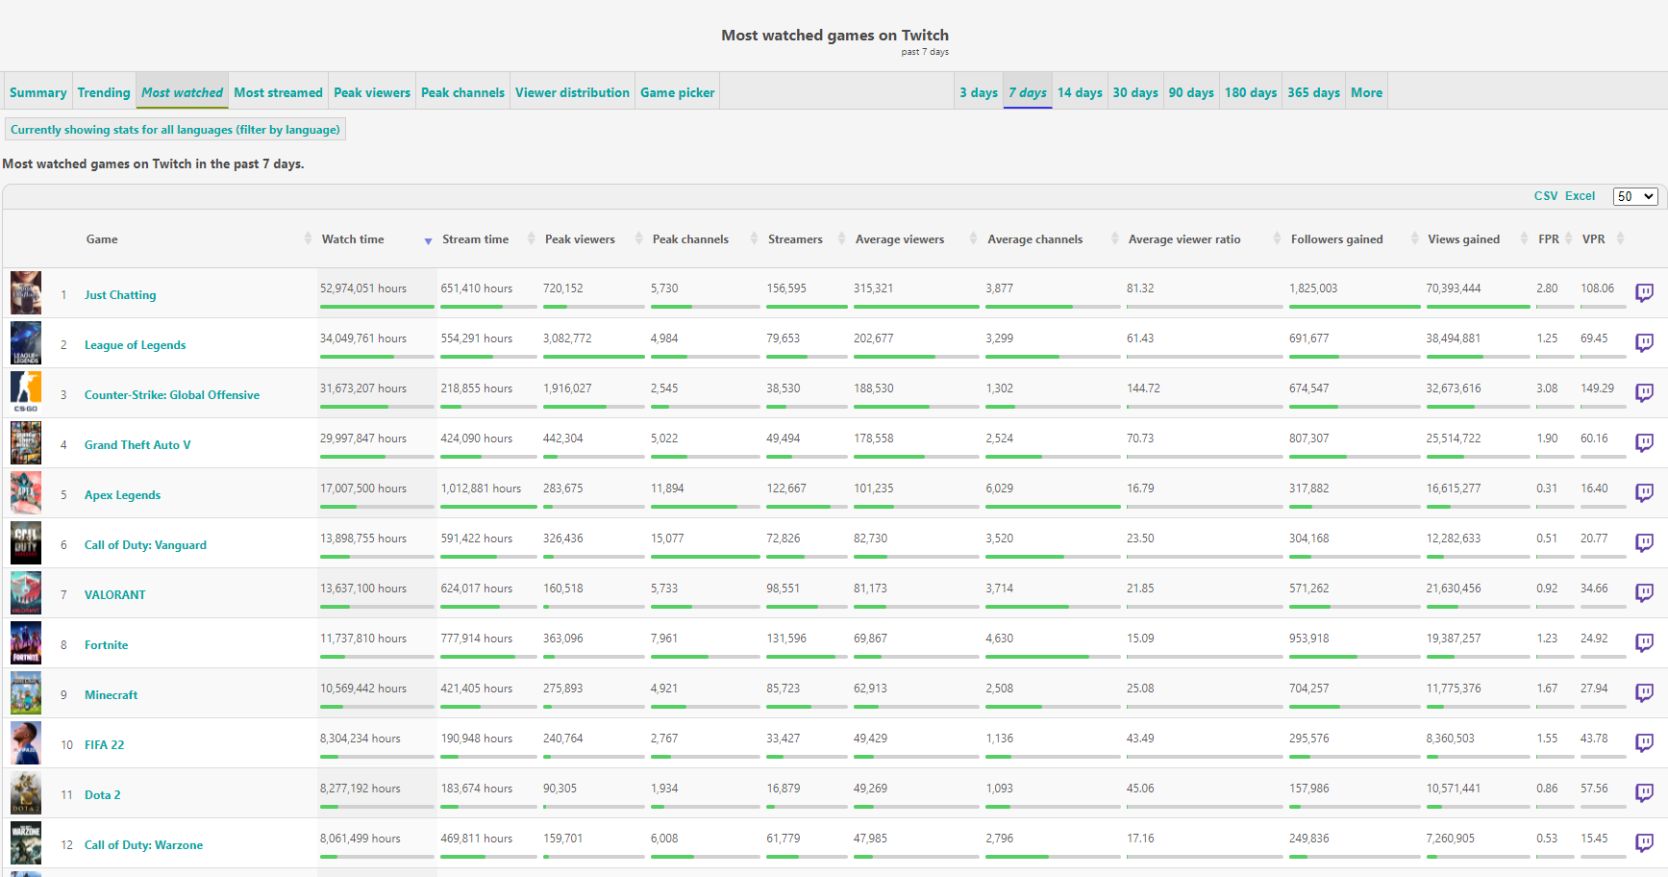Open Twitch icon in VALORANT row

(x=1644, y=592)
